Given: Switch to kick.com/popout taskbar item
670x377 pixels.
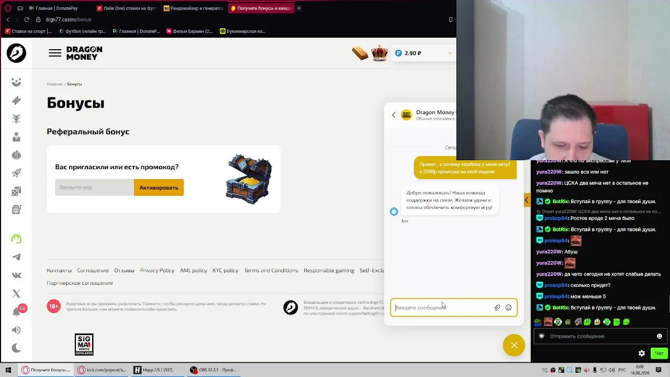Looking at the screenshot, I should pos(102,370).
